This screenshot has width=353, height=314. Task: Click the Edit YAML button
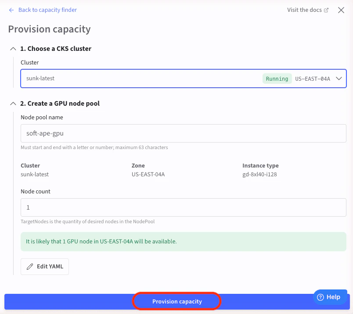click(45, 267)
